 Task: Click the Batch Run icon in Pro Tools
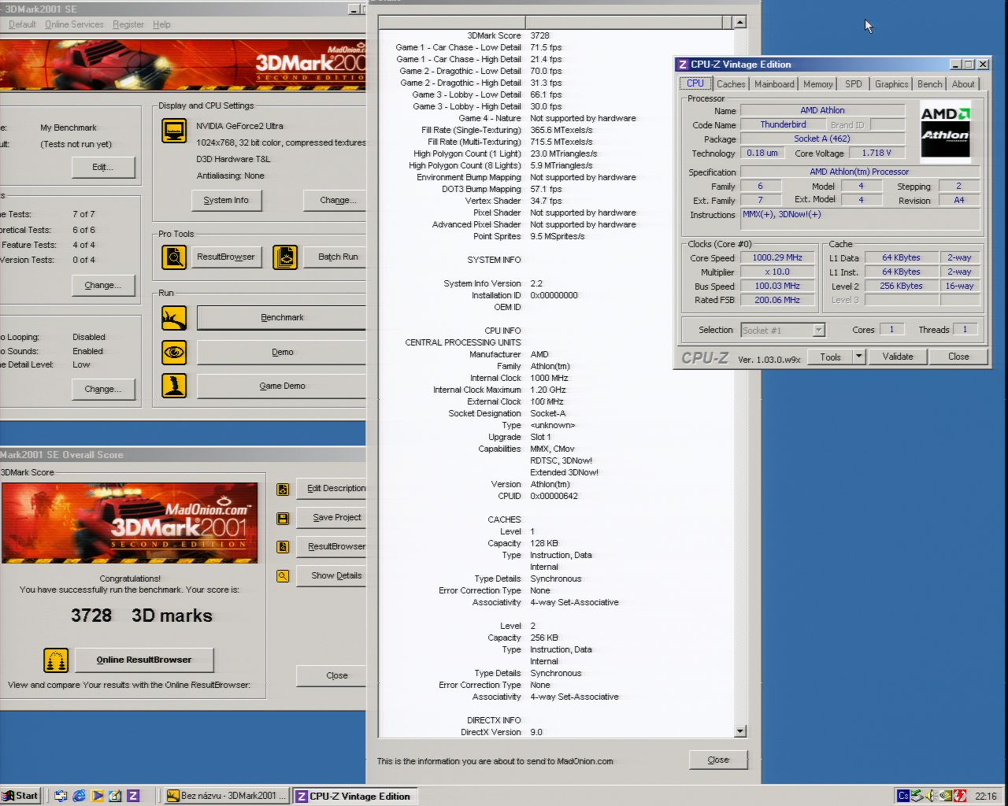[x=285, y=257]
